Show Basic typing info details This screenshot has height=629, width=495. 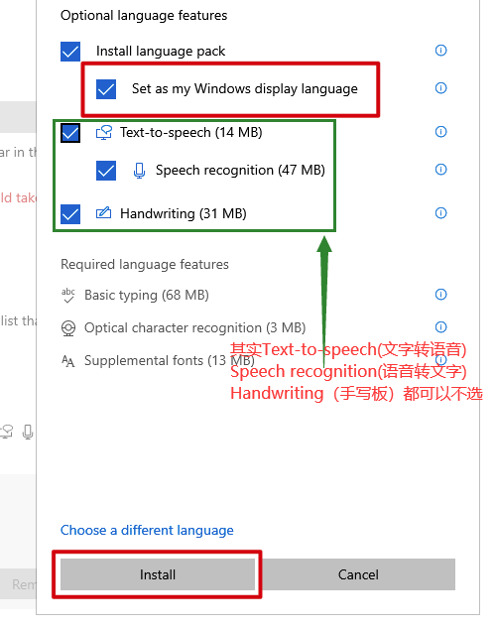(x=440, y=295)
